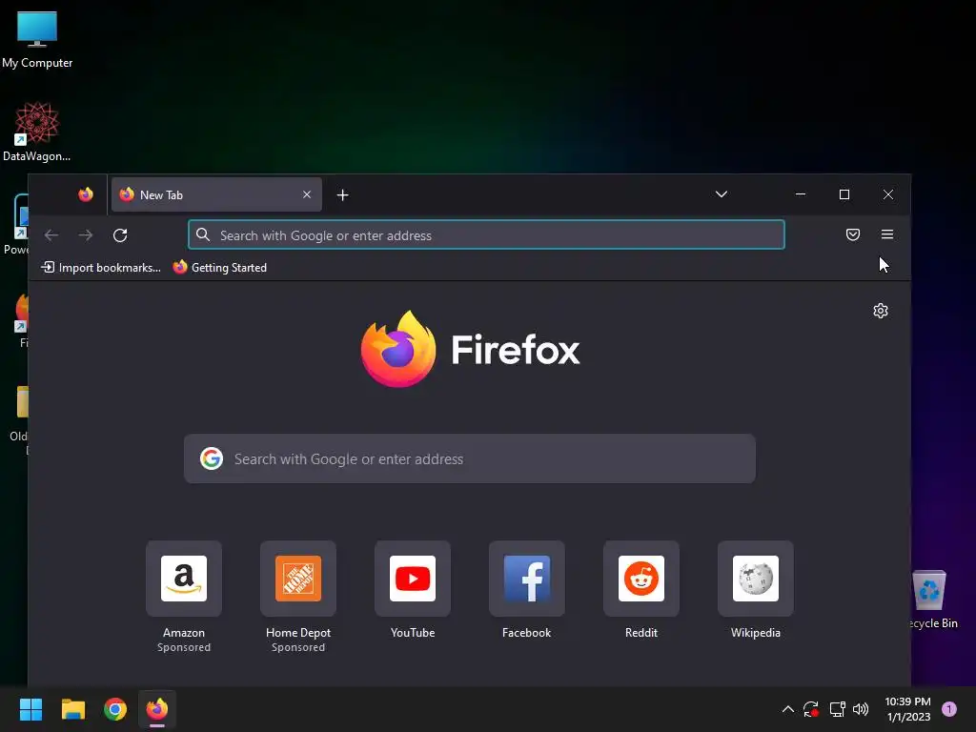Minimize the Firefox window
The image size is (976, 732).
pos(801,194)
